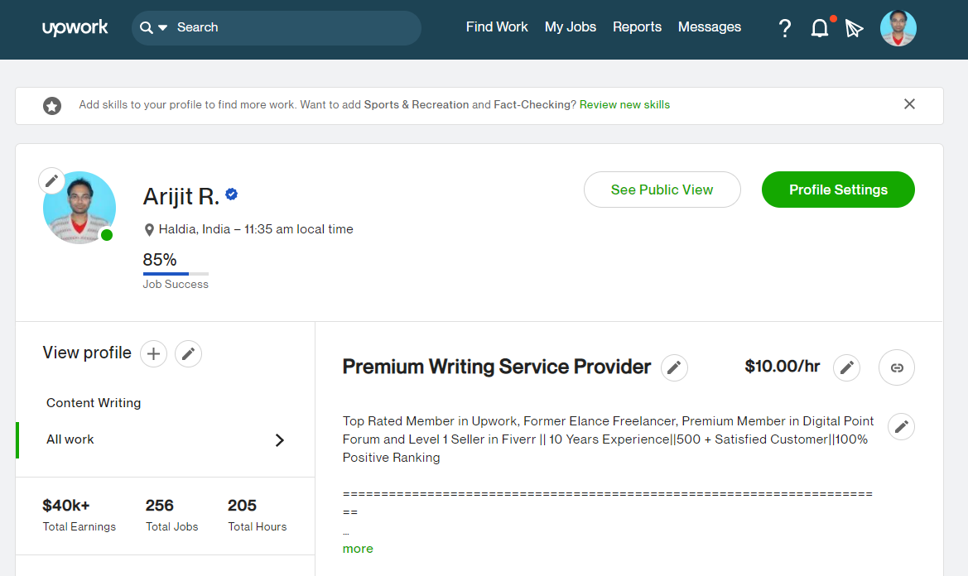The width and height of the screenshot is (968, 576).
Task: Type in the Search field
Action: point(290,27)
